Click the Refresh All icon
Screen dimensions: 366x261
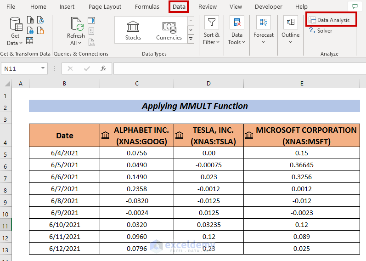(x=77, y=24)
